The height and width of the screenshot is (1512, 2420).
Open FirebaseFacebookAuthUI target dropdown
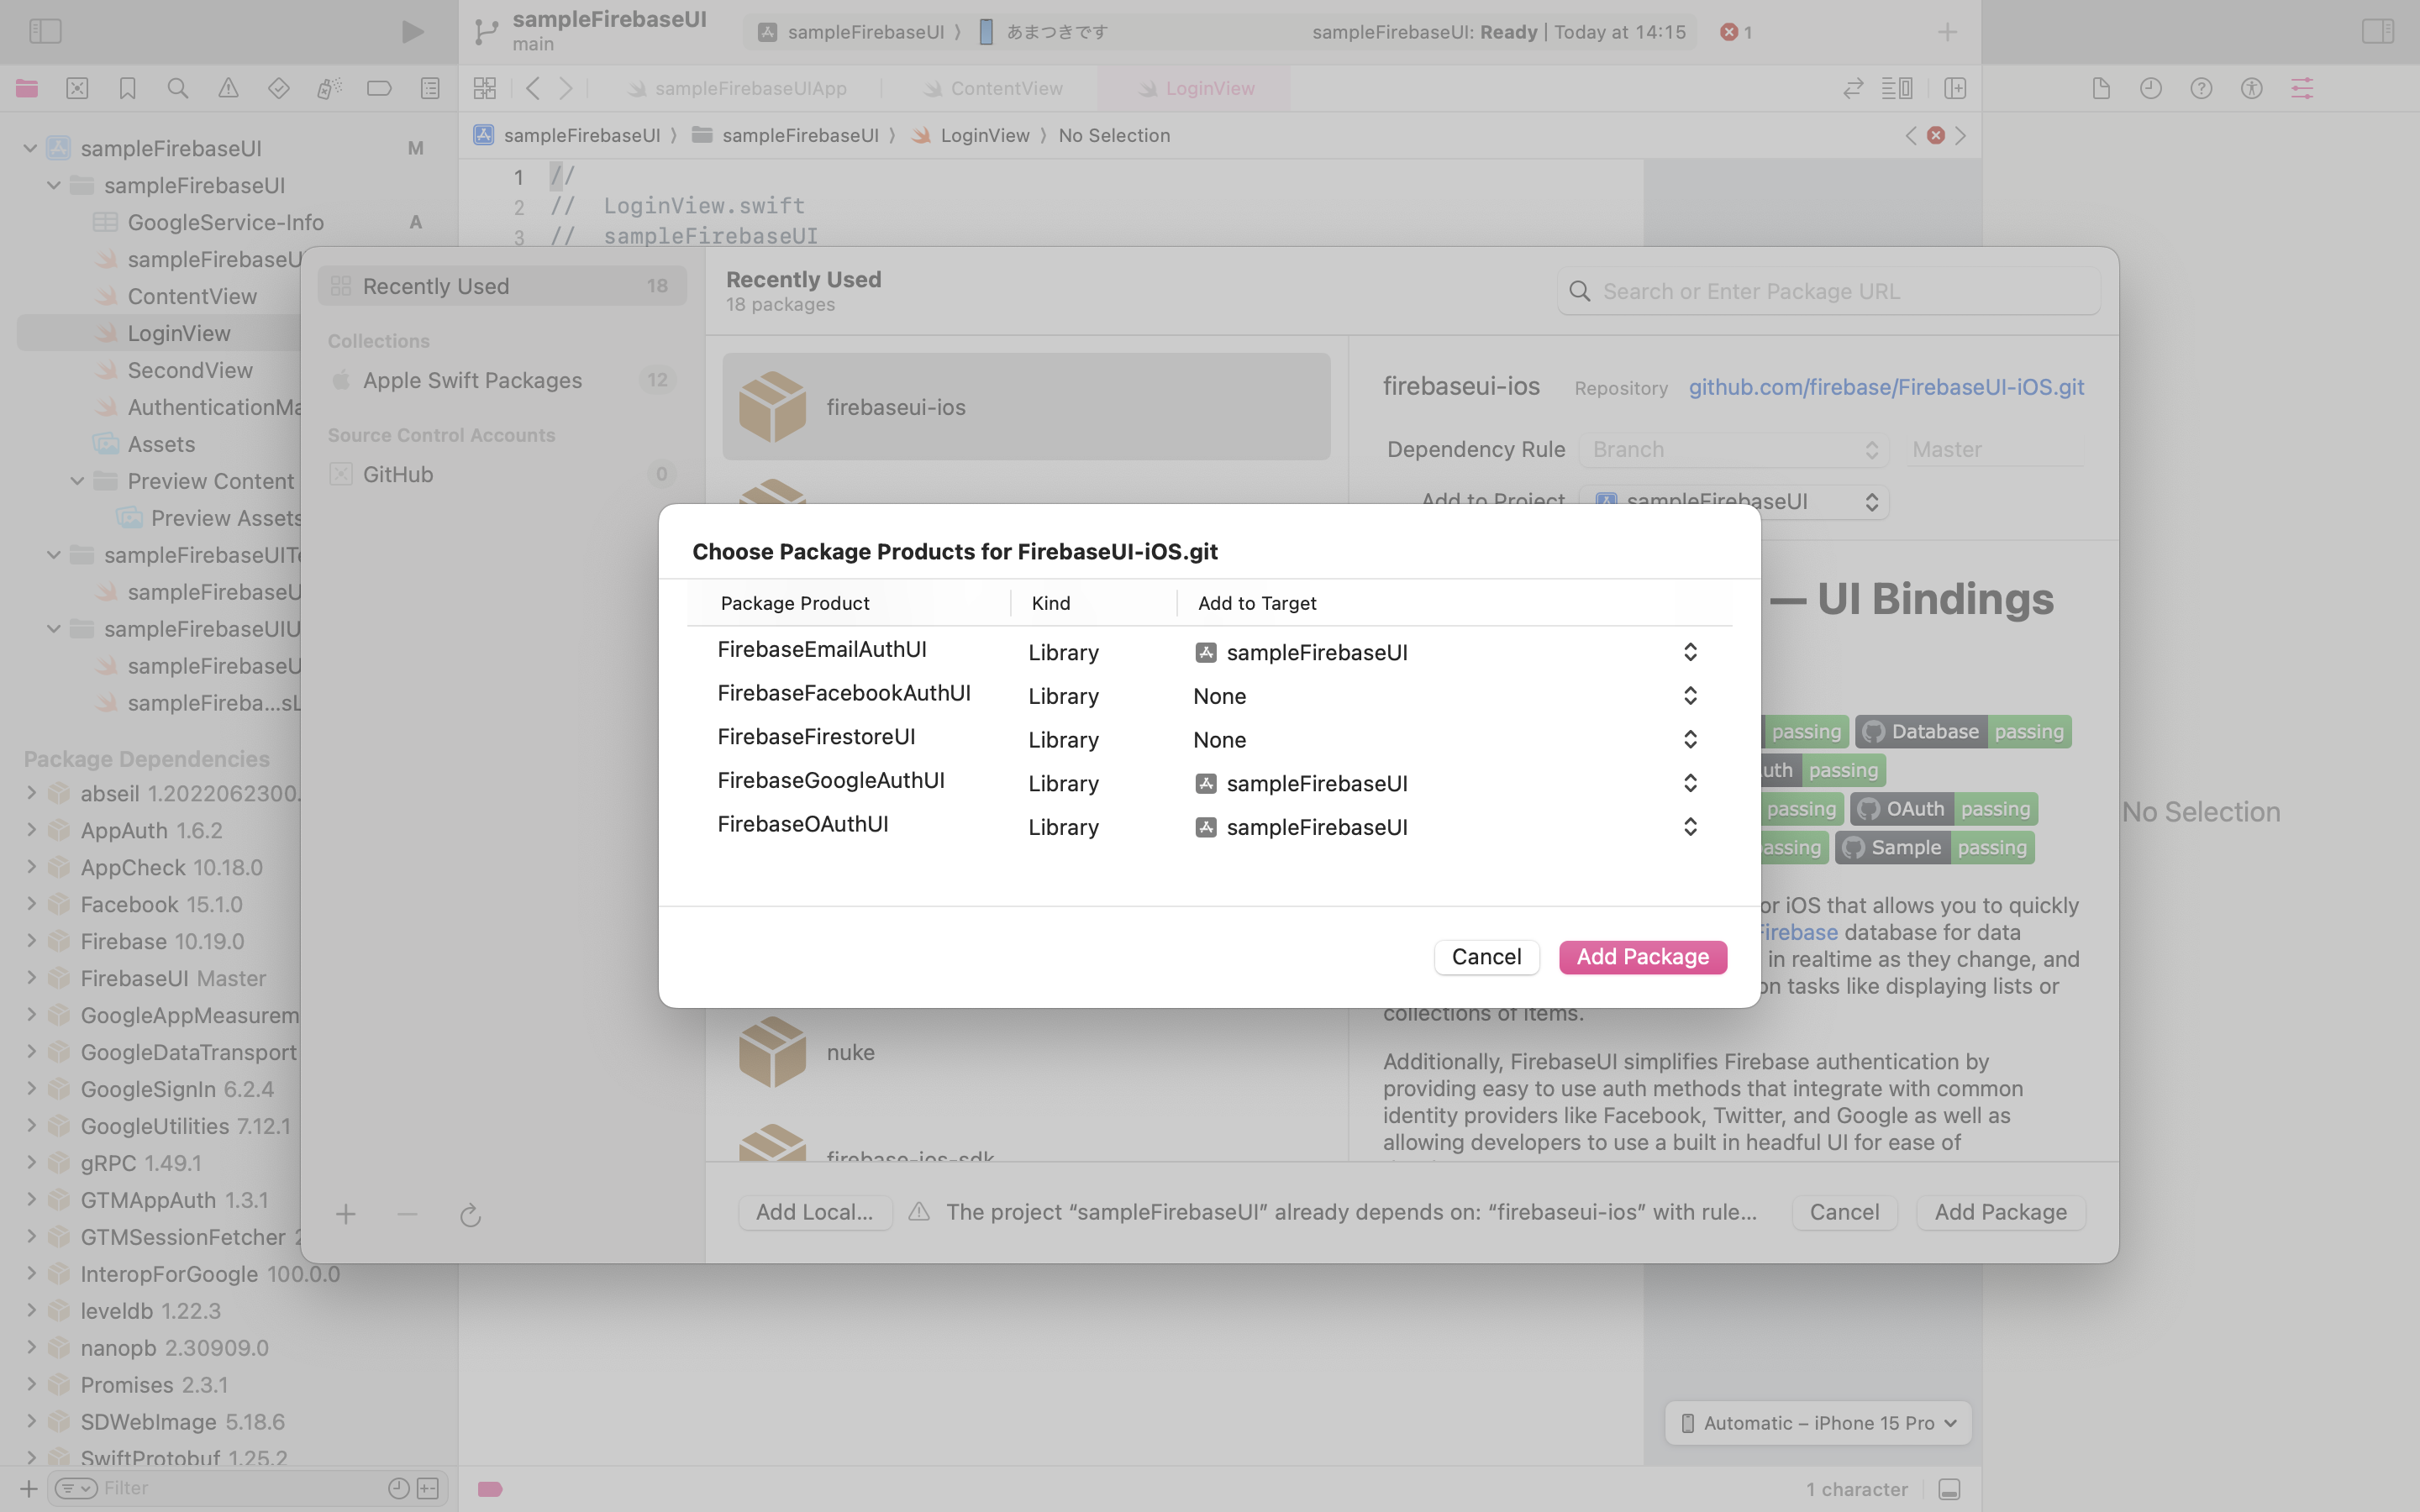click(1689, 696)
